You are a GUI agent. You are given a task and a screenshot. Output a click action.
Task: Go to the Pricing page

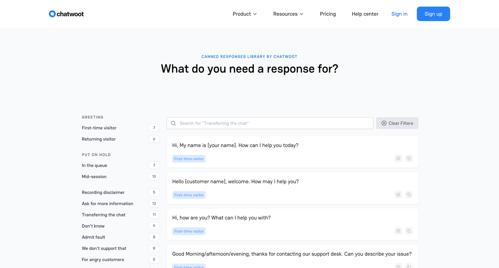point(328,14)
